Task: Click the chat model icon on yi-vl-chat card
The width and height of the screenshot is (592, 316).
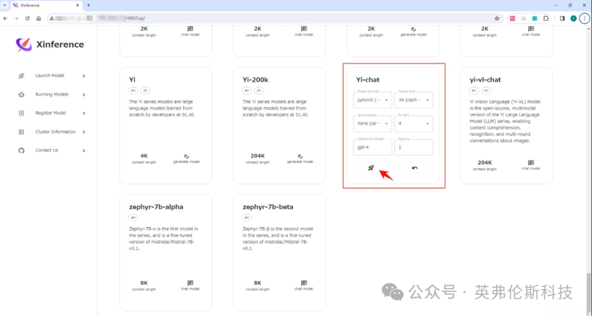Action: pyautogui.click(x=531, y=163)
